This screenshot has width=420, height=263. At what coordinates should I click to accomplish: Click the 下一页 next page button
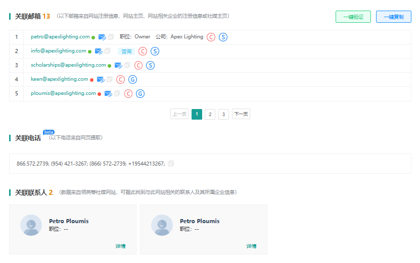pos(241,114)
